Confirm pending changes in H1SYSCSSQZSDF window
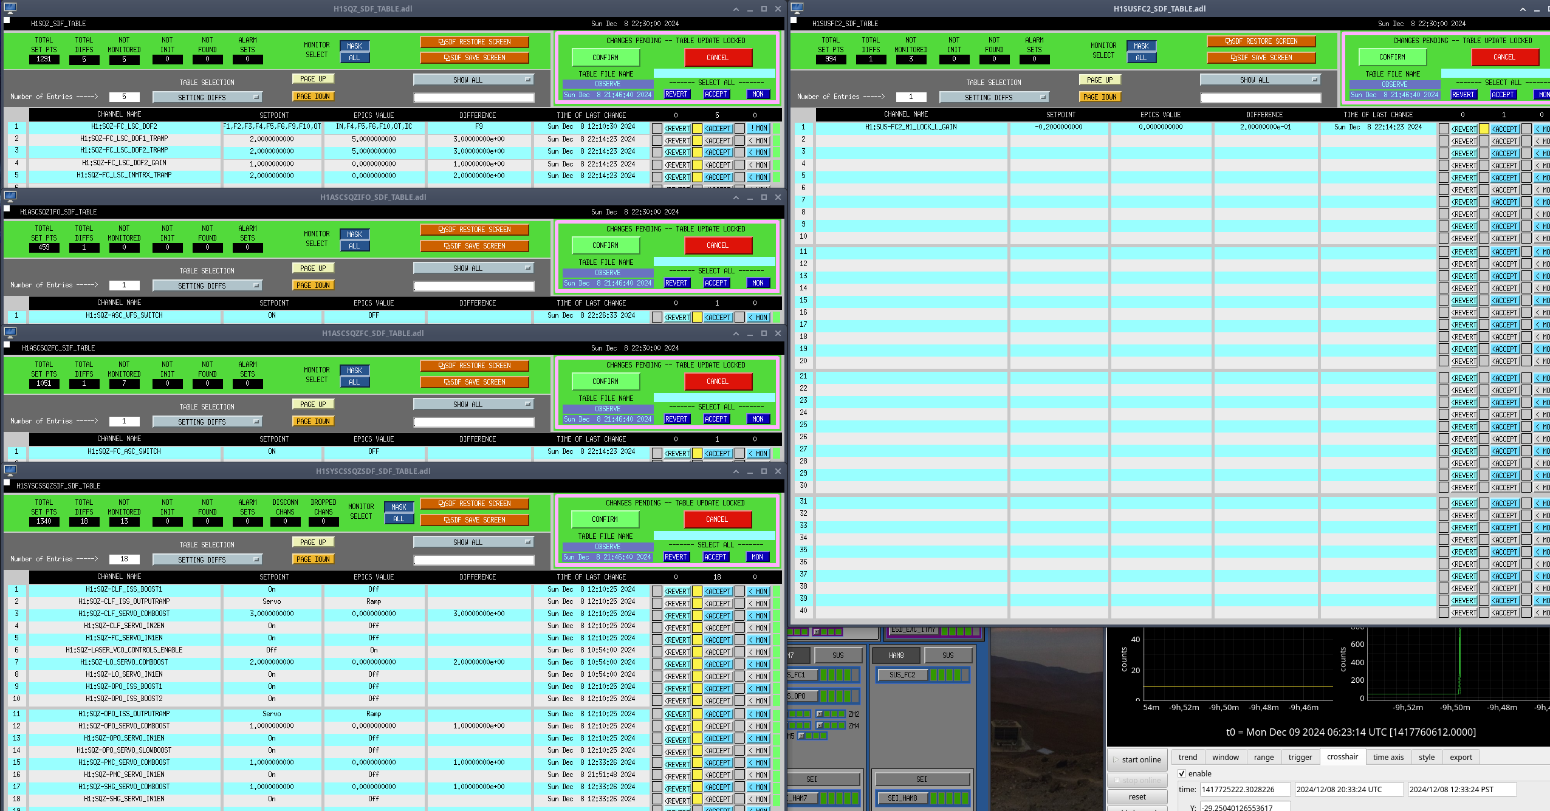This screenshot has width=1550, height=811. [x=605, y=519]
